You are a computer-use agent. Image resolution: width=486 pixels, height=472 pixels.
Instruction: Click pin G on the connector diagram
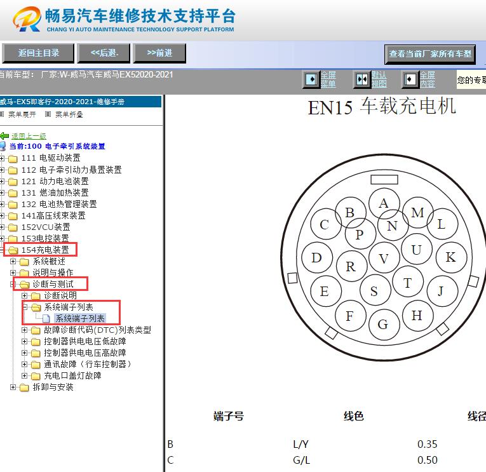pyautogui.click(x=384, y=325)
